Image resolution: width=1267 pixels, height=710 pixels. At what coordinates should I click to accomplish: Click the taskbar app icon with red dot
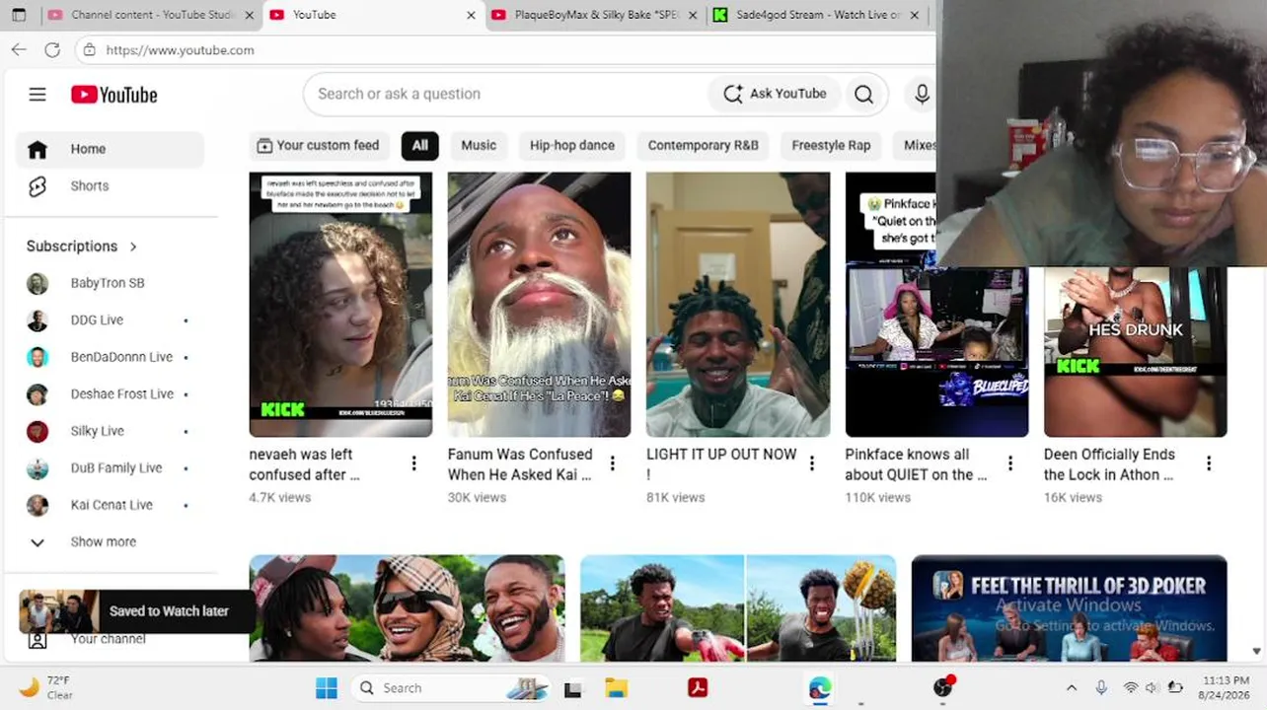(x=943, y=686)
